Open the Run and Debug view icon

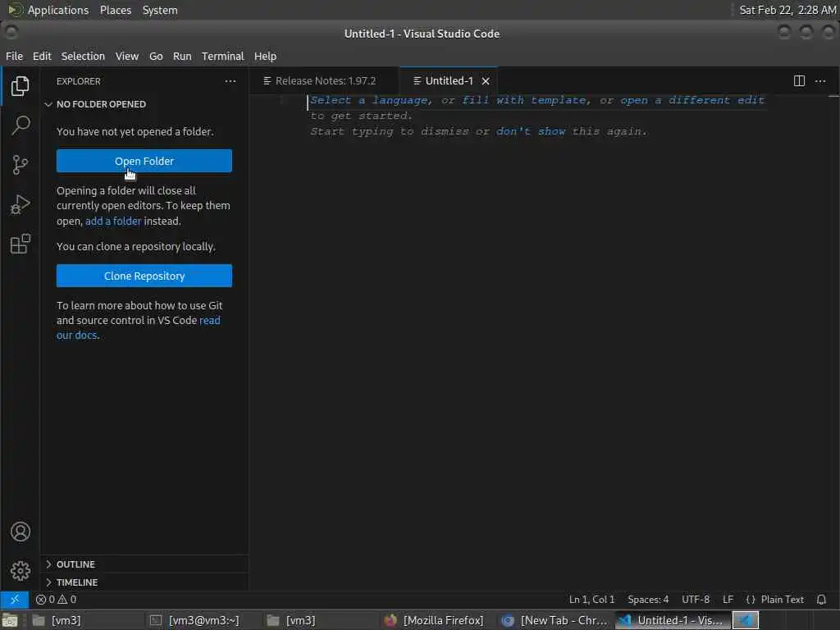click(20, 204)
